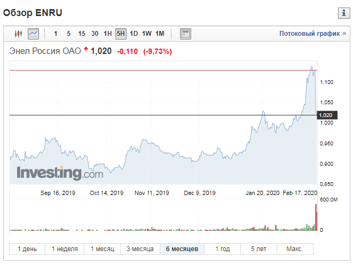Select the 1 неделя range tab
The image size is (353, 265).
coord(65,249)
